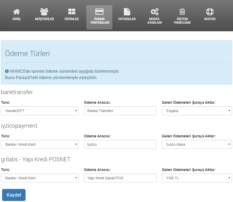The width and height of the screenshot is (233, 202).
Task: Click the Banka Transferi input field
Action: coord(120,111)
